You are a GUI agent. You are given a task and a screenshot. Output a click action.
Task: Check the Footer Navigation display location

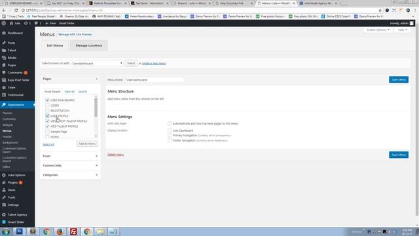[170, 140]
